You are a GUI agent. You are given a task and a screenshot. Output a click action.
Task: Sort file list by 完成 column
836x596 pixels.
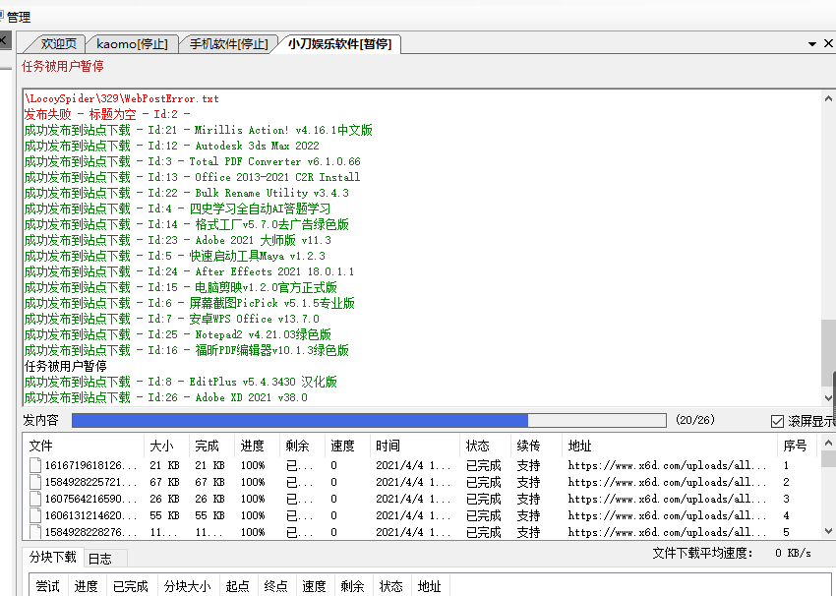(211, 446)
